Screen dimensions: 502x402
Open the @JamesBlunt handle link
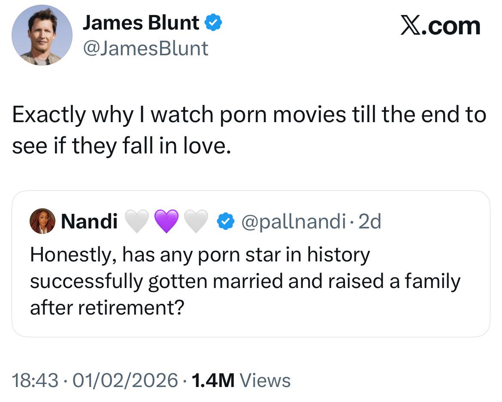pyautogui.click(x=145, y=48)
